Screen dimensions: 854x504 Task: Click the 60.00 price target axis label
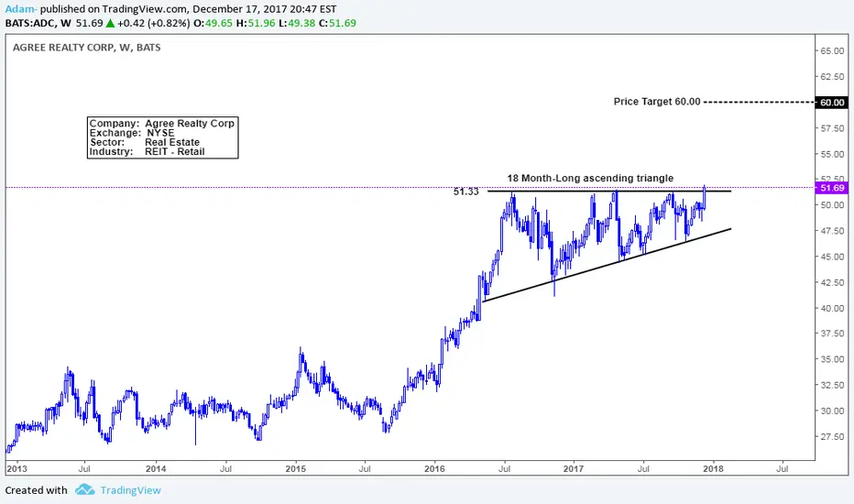point(831,103)
